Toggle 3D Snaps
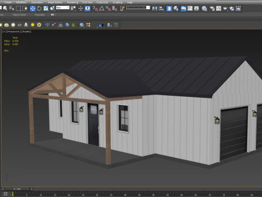This screenshot has height=197, width=262. coord(95,8)
